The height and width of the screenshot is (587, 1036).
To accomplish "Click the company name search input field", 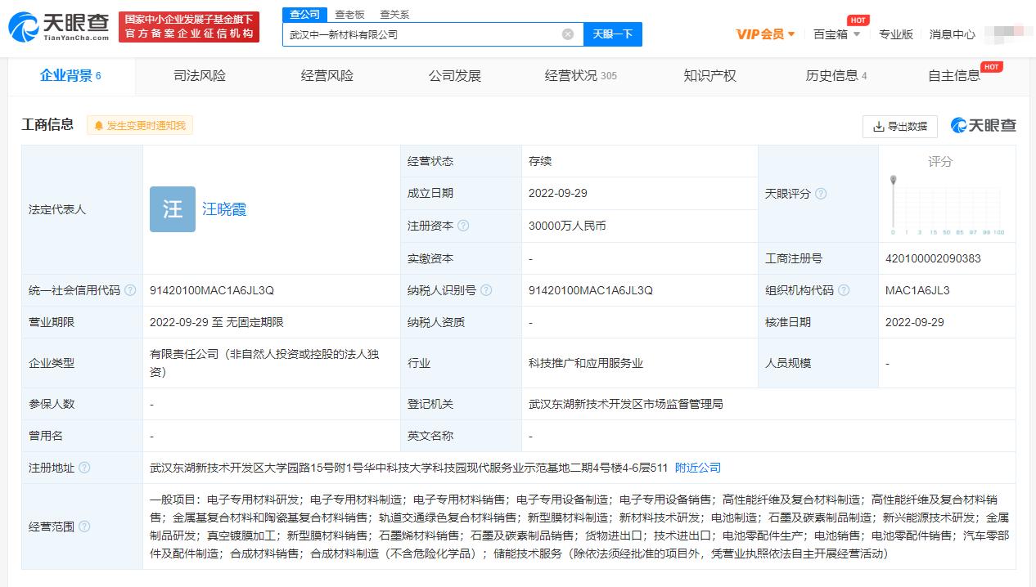I will 421,34.
